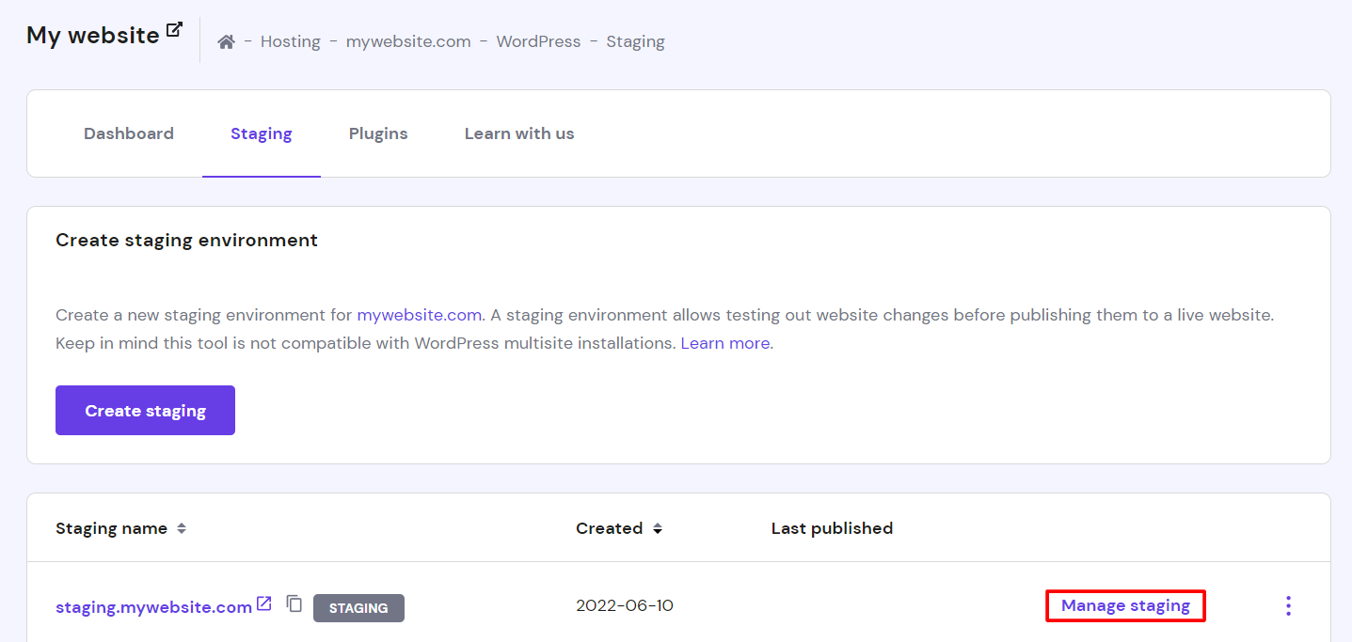Open the three-dot options menu for the staging row
1352x642 pixels.
tap(1287, 605)
